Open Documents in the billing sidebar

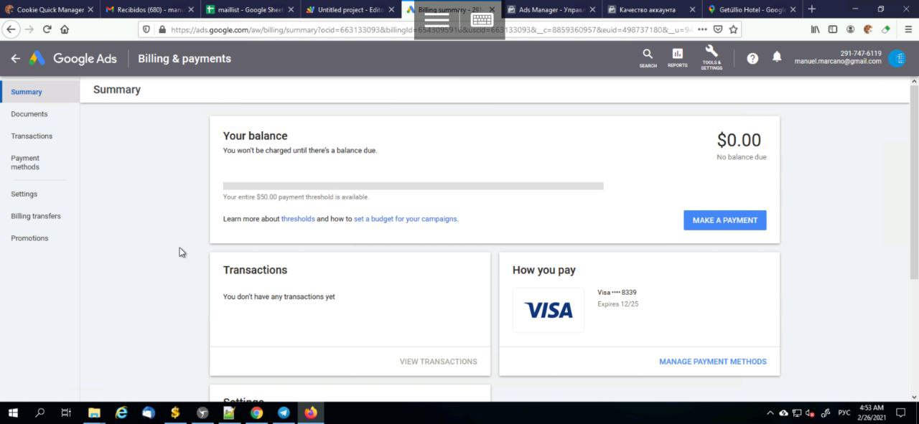click(29, 114)
